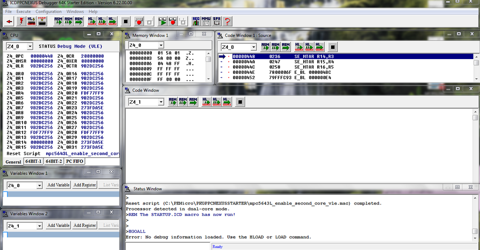
Task: Open the Configuration menu
Action: [x=49, y=12]
